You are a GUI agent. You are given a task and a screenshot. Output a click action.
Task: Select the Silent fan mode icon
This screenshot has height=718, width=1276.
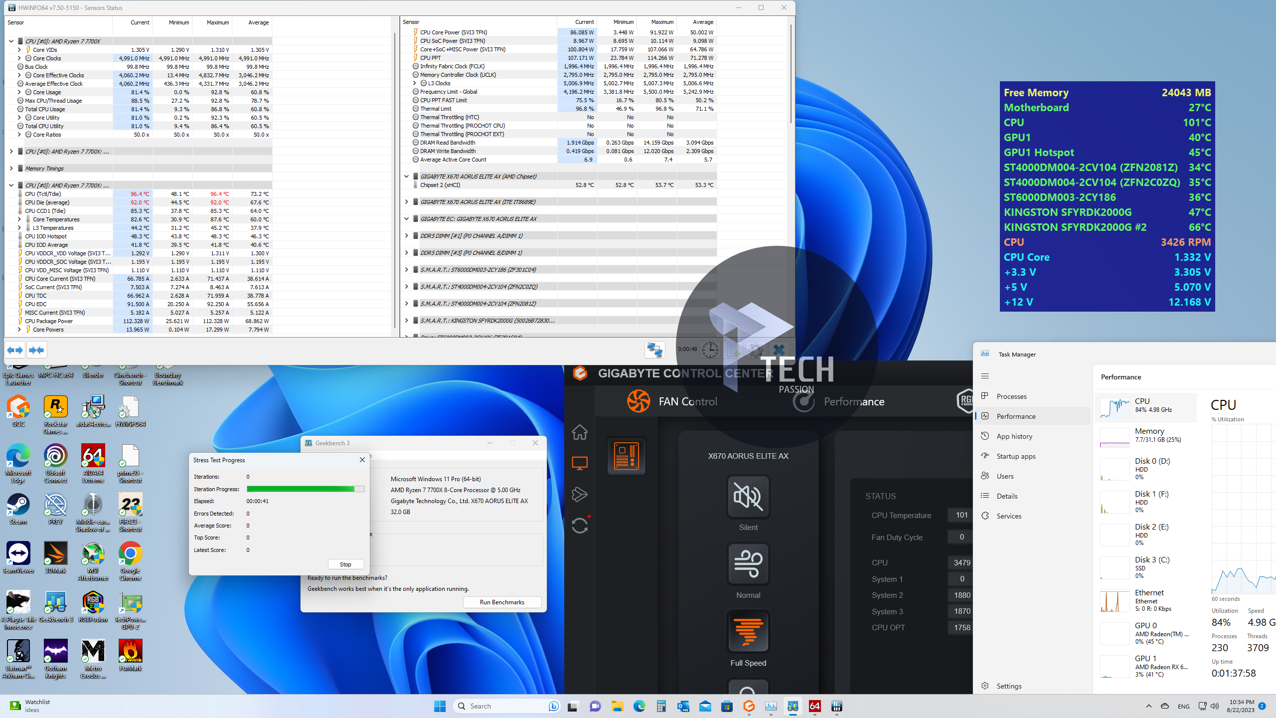pyautogui.click(x=748, y=497)
